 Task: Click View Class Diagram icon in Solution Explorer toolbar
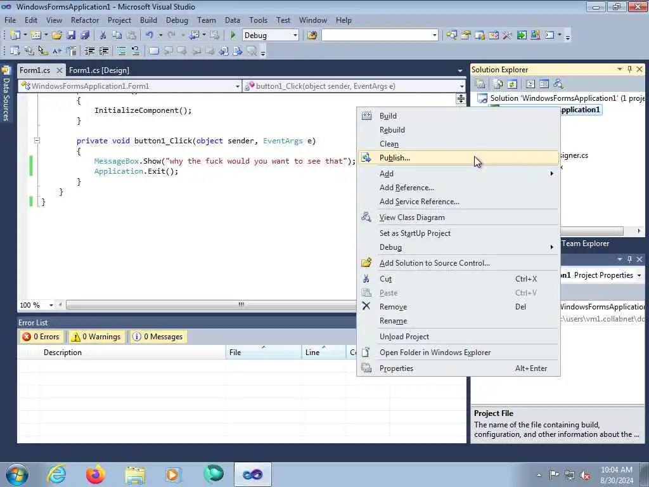(558, 84)
